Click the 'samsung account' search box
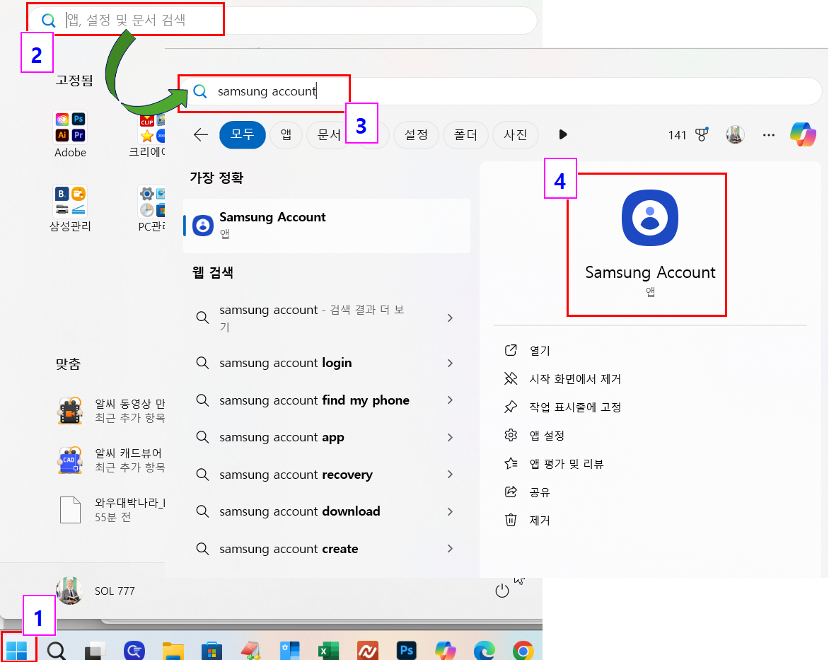 [x=499, y=91]
